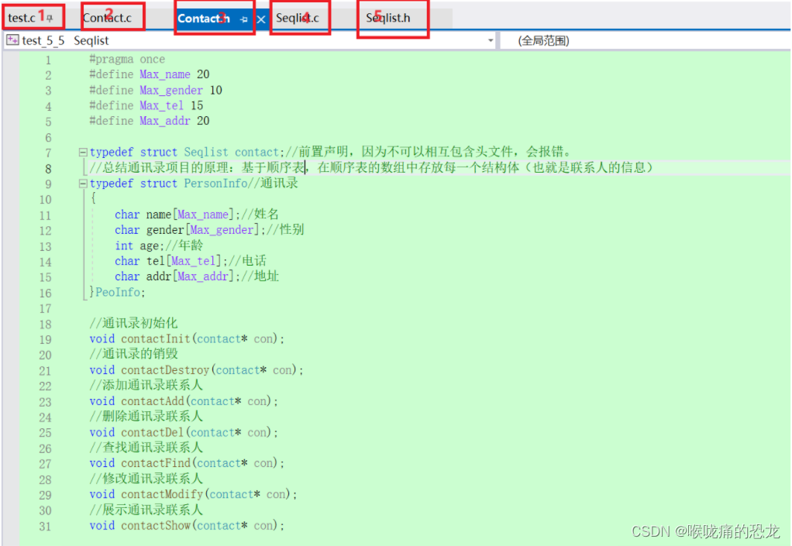Image resolution: width=792 pixels, height=546 pixels.
Task: Click the contactShow function declaration
Action: pos(187,525)
